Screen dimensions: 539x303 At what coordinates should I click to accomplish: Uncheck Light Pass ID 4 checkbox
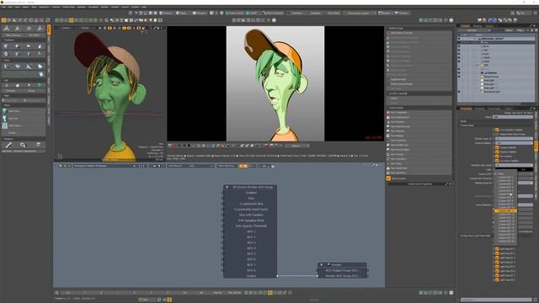tap(497, 262)
